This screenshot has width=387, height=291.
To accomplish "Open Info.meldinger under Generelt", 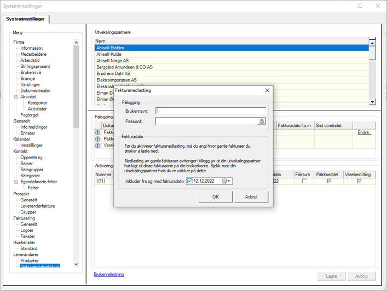I will [33, 127].
